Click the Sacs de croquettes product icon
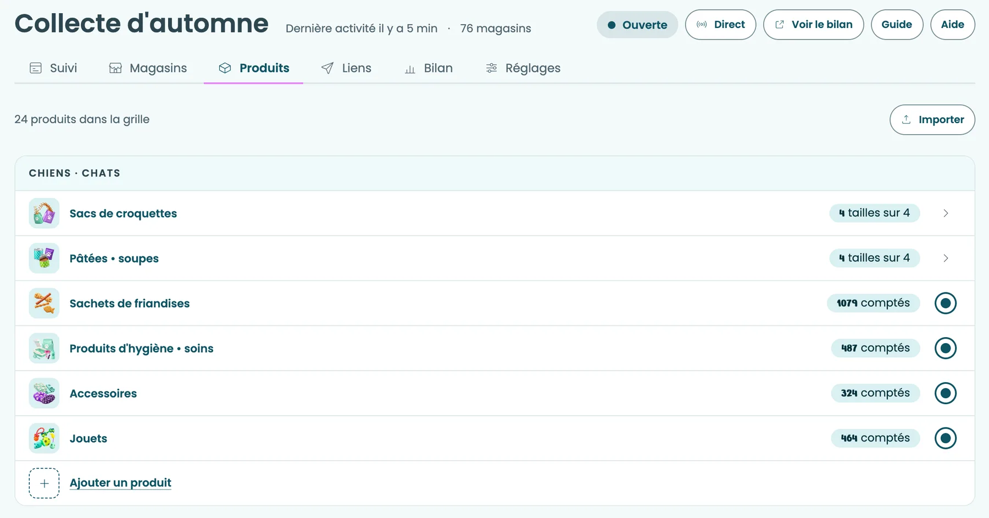Image resolution: width=989 pixels, height=518 pixels. 44,213
